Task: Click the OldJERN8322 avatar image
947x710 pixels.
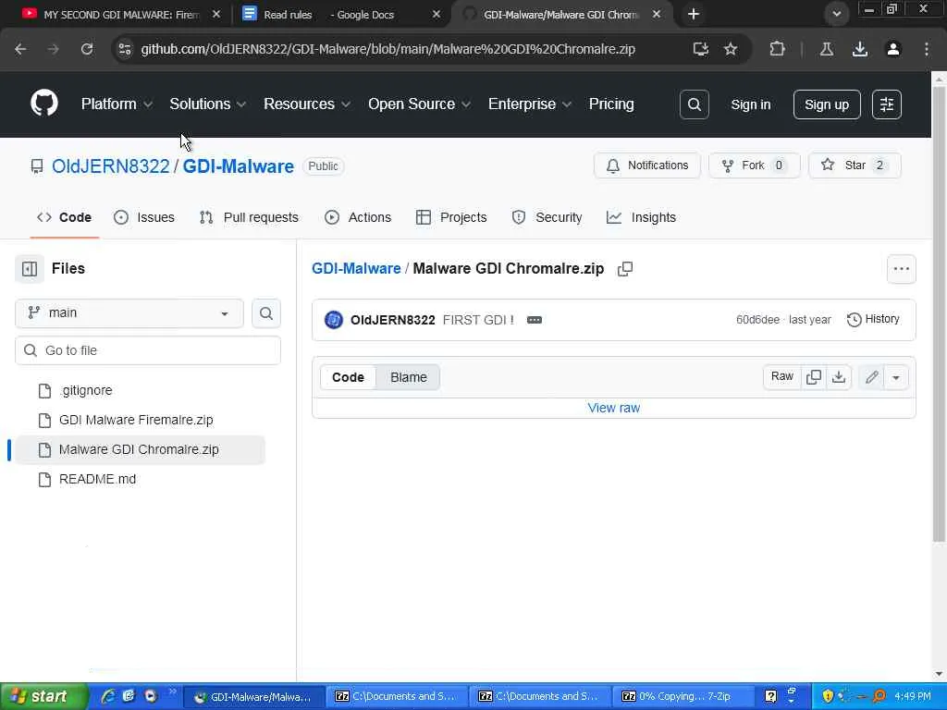Action: [x=333, y=319]
